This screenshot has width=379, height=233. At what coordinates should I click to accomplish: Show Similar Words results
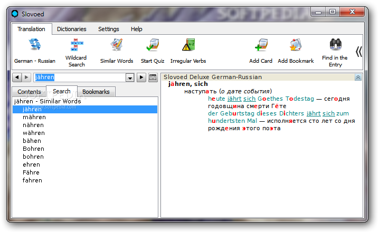tap(117, 51)
